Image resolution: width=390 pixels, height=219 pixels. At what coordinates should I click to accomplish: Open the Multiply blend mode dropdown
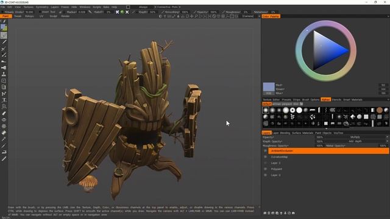[356, 137]
